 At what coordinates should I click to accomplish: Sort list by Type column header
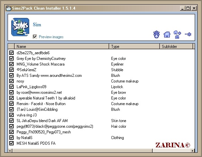pyautogui.click(x=134, y=46)
